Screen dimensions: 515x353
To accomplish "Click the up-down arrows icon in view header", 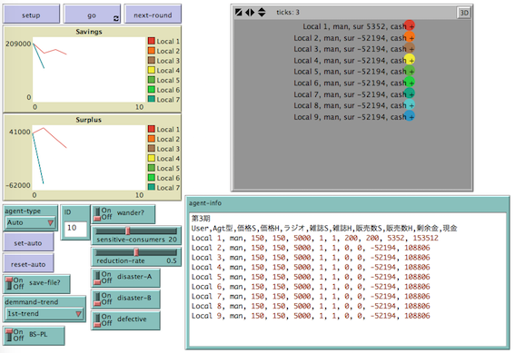I will [262, 13].
